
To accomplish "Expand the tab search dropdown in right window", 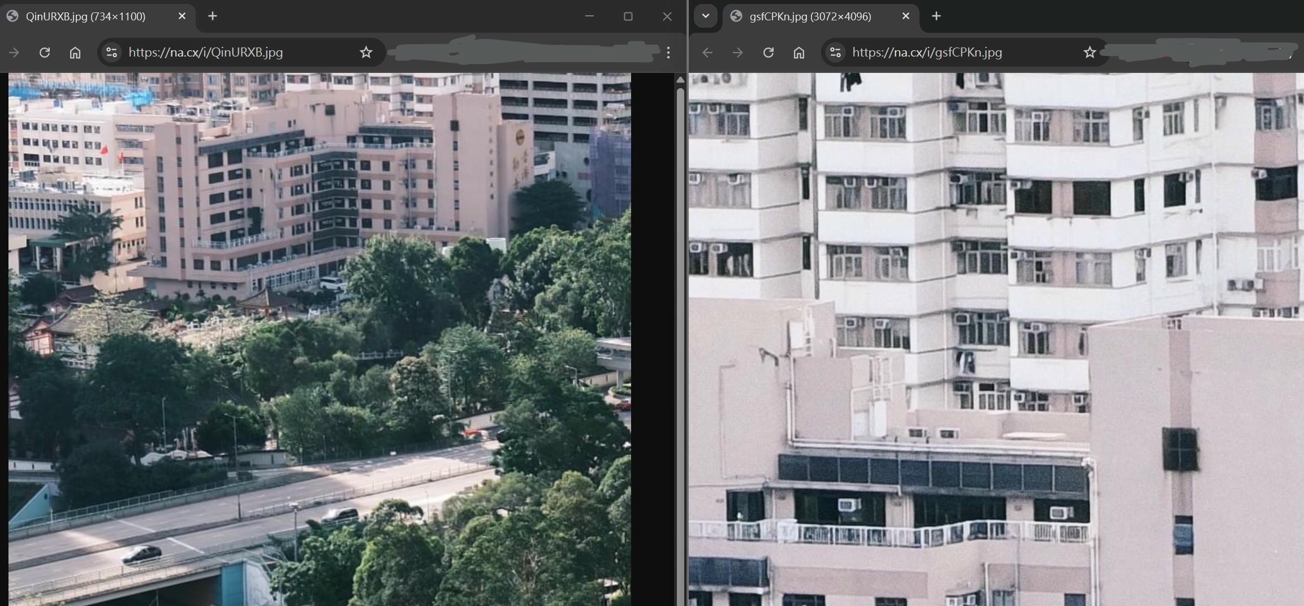I will coord(706,16).
